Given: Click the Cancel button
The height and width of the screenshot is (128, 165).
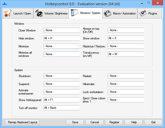Looking at the screenshot, I should pos(94,122).
